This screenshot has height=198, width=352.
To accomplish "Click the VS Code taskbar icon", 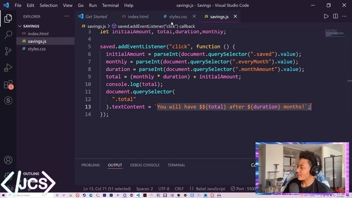I will point(138,196).
